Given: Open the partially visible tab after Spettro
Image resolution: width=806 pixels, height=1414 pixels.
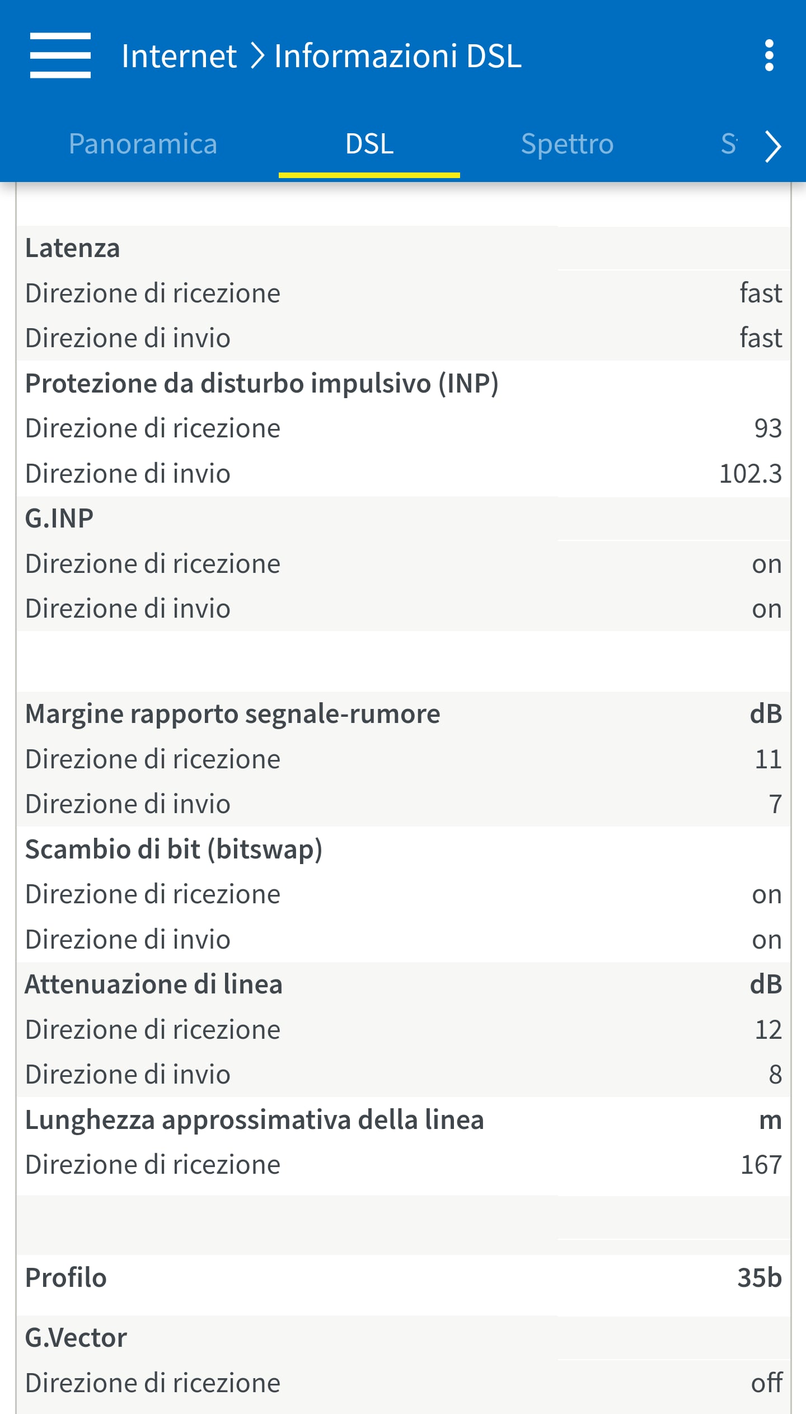Looking at the screenshot, I should (x=729, y=144).
